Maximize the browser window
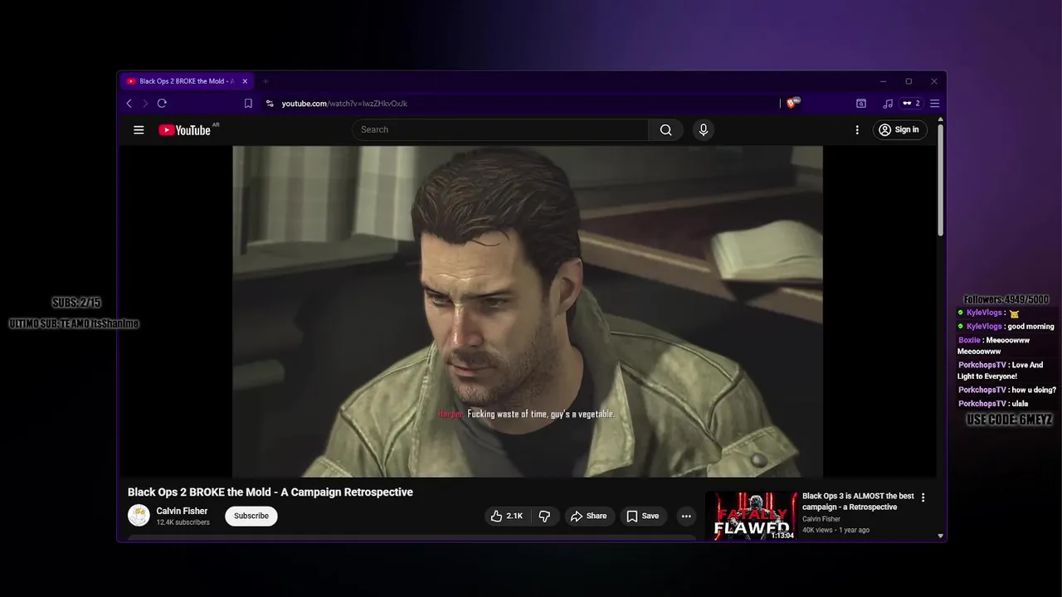The height and width of the screenshot is (597, 1062). click(909, 81)
